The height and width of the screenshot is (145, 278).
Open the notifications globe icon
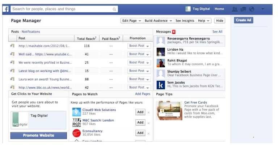pyautogui.click(x=252, y=9)
